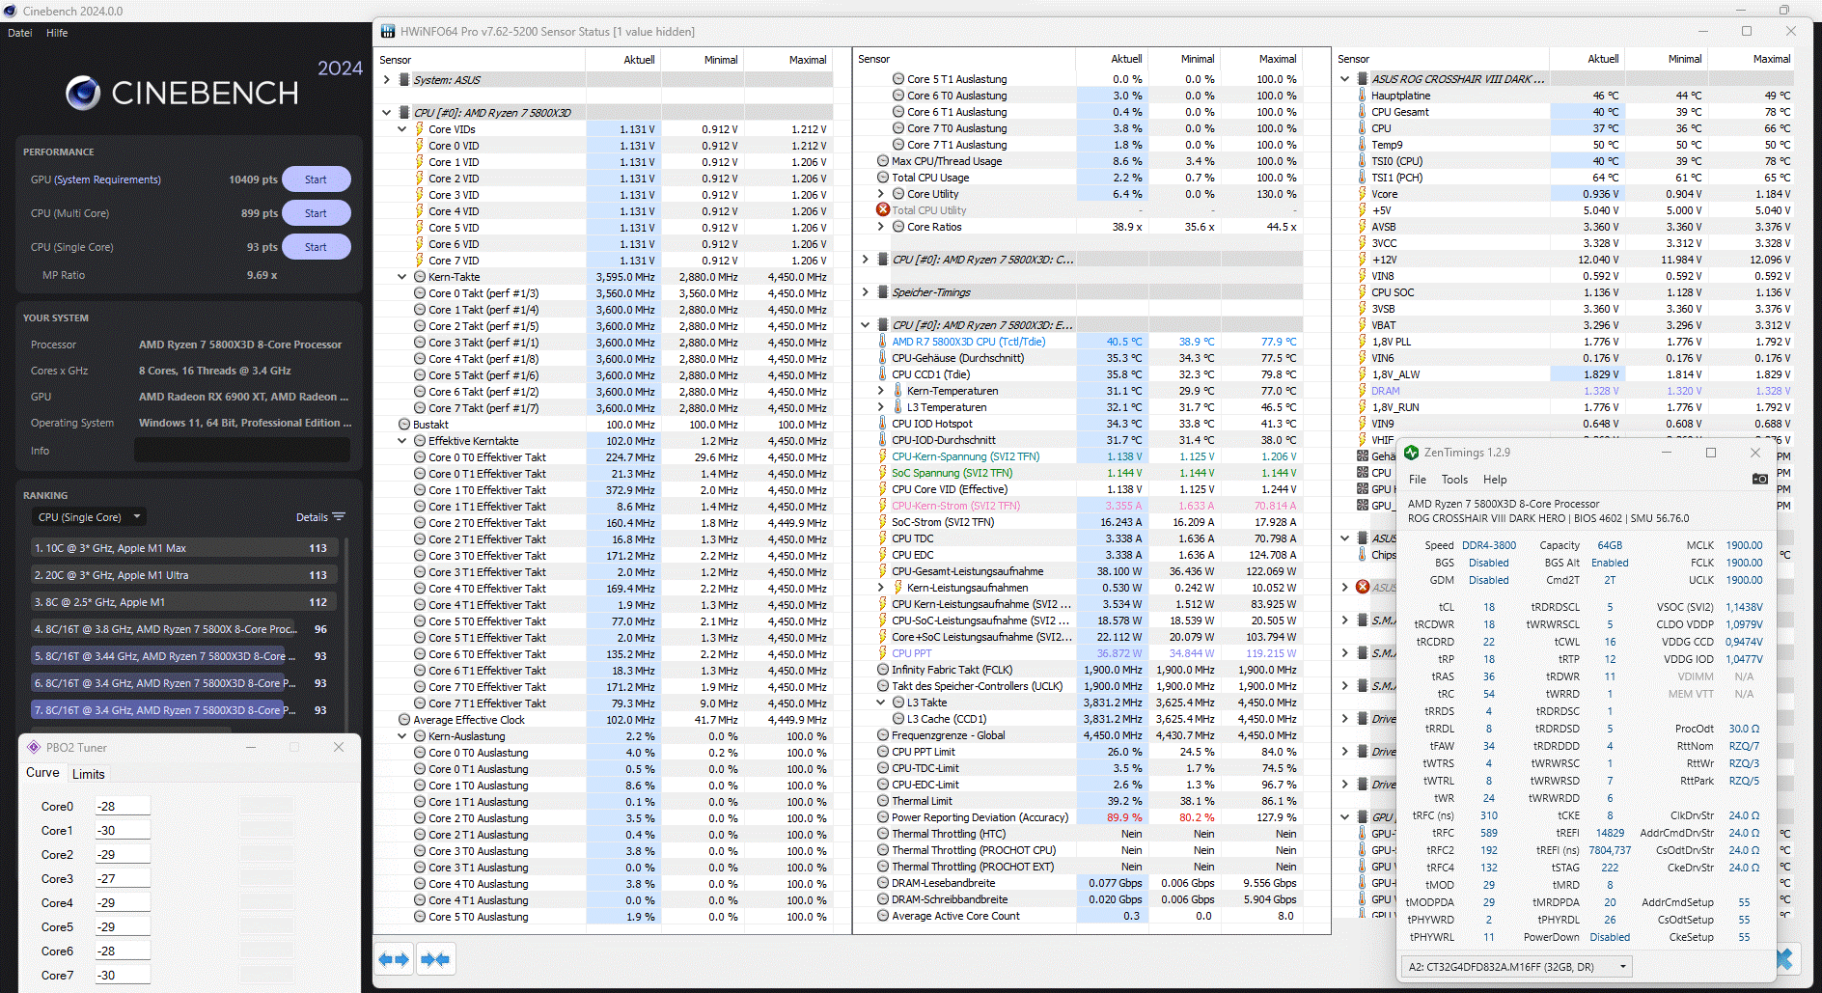The image size is (1822, 993).
Task: Collapse the Kern-Auslastung node
Action: (x=402, y=736)
